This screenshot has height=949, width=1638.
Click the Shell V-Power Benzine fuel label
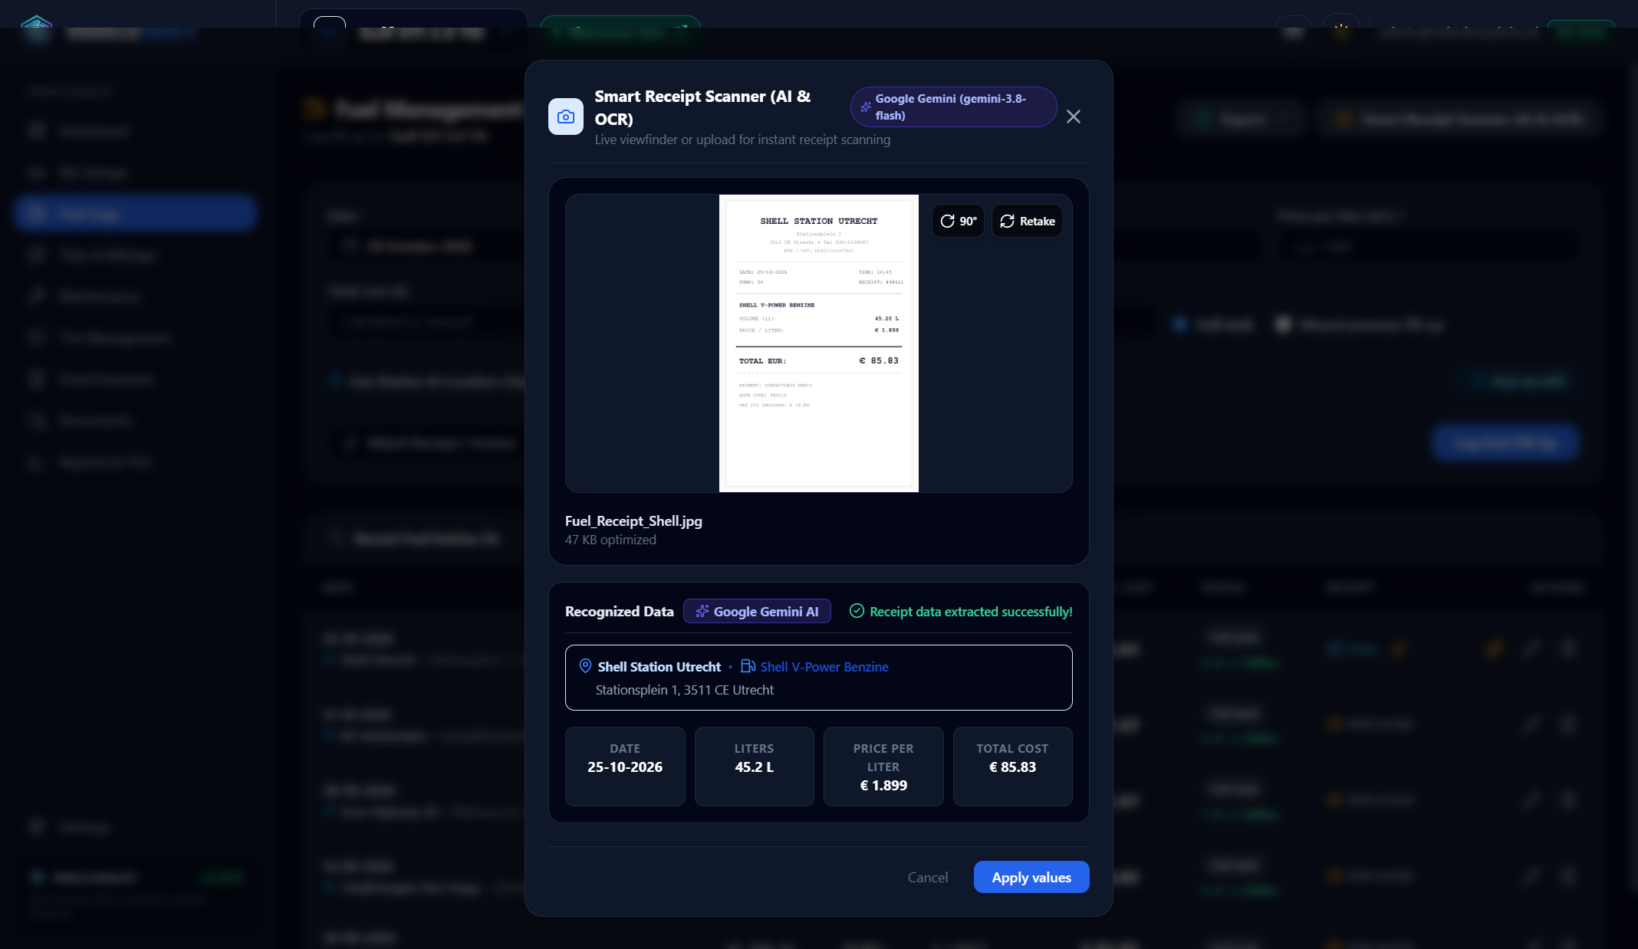pos(824,667)
